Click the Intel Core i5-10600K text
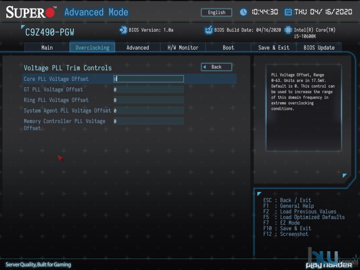The width and height of the screenshot is (360, 270). point(315,33)
